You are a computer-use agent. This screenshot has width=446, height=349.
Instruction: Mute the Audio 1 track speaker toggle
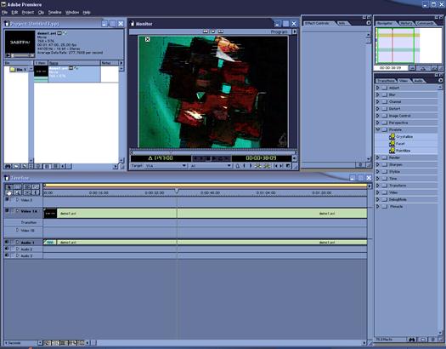coord(7,242)
